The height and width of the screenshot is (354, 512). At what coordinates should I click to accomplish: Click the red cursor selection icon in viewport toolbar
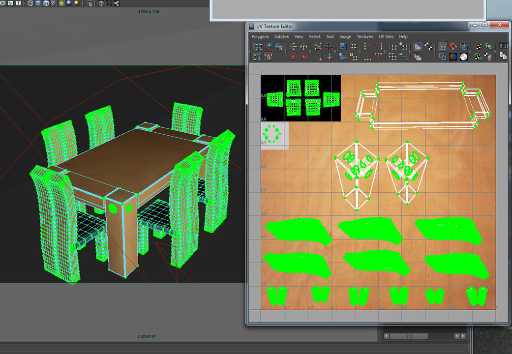pos(89,3)
